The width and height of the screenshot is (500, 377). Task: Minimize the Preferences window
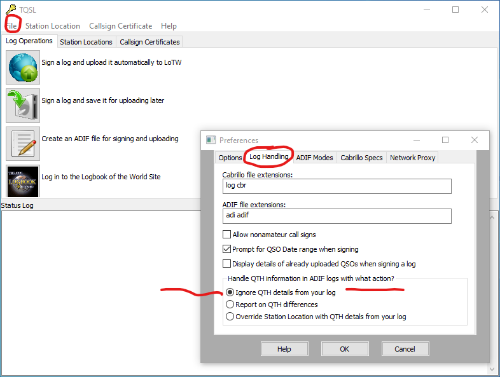pyautogui.click(x=417, y=140)
